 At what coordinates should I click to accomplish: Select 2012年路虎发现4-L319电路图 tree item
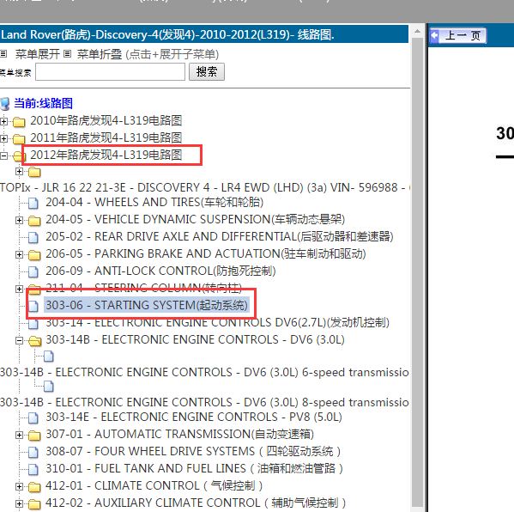(106, 155)
